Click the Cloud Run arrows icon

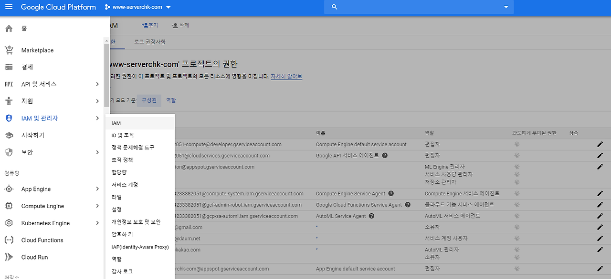[x=9, y=257]
